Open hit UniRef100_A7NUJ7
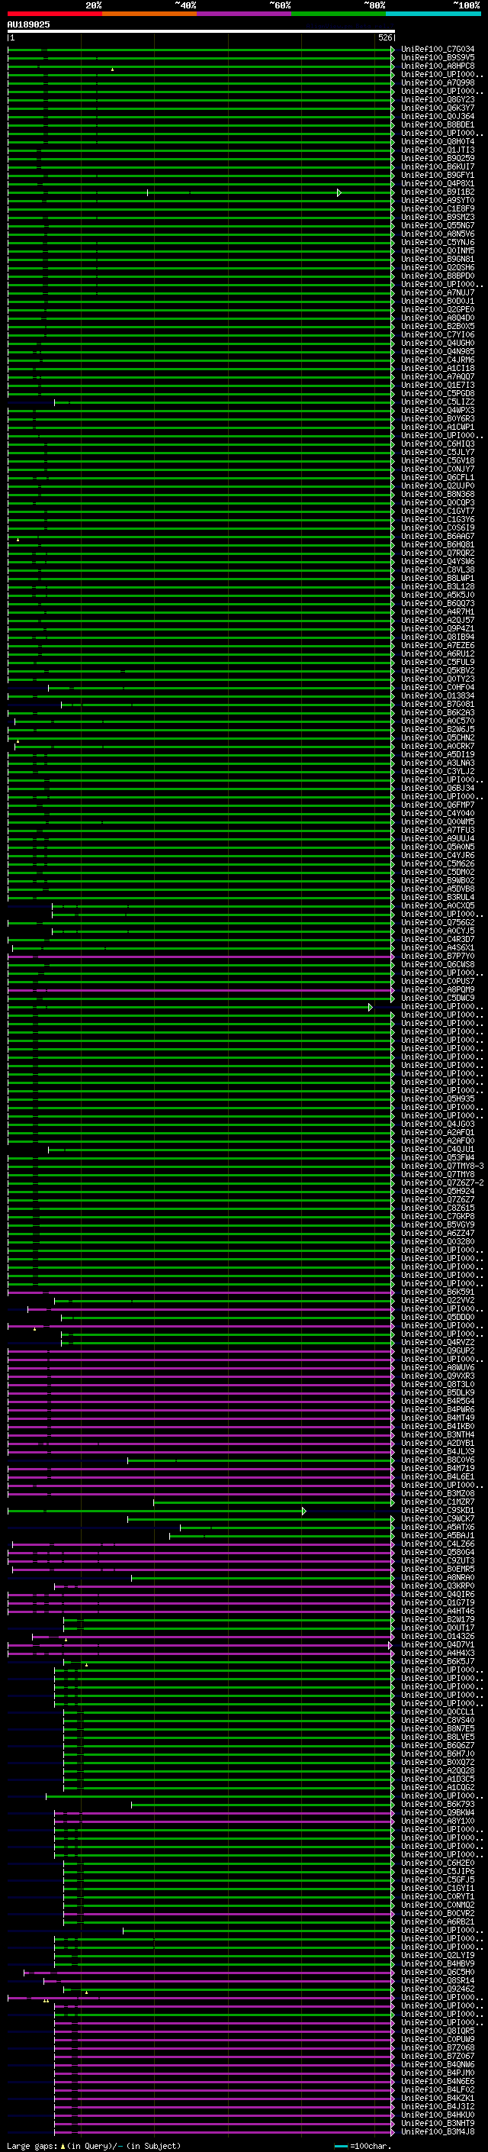488x2152 pixels. tap(438, 293)
